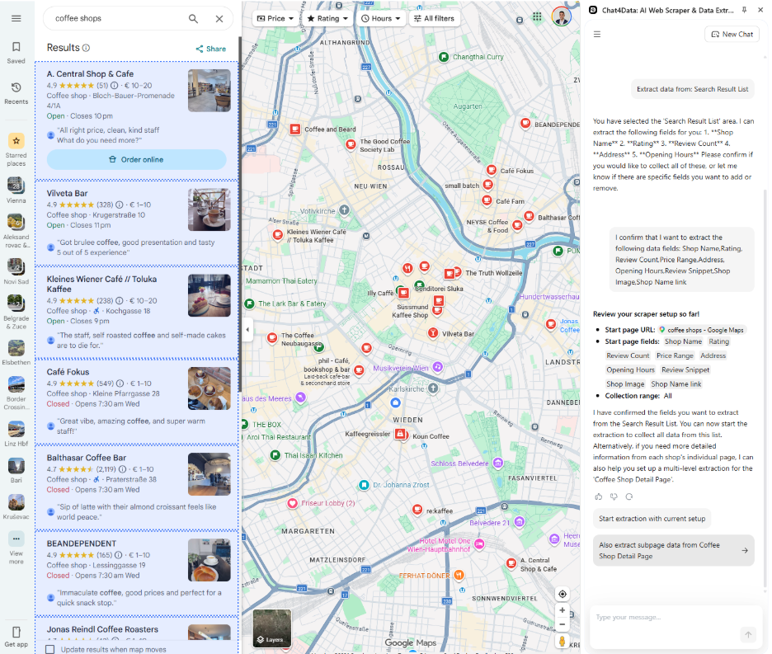Select Belgrade & Zuce recent place
The image size is (772, 654).
pos(16,312)
